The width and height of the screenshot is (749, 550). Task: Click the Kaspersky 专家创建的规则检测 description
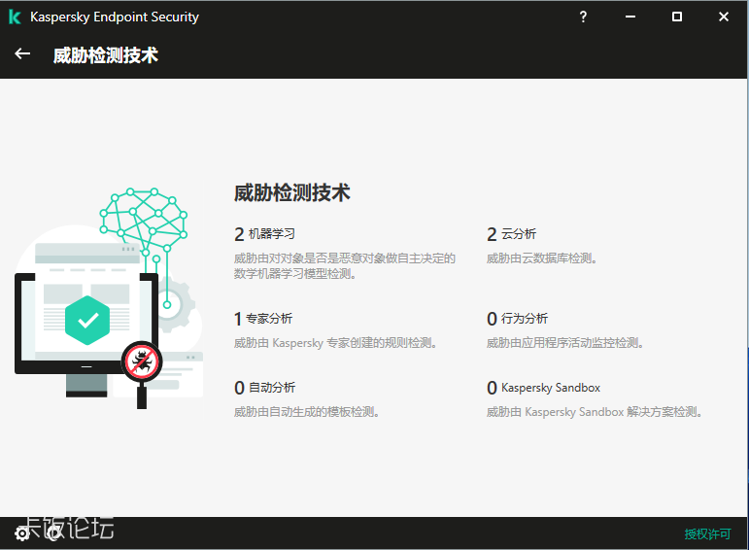tap(335, 343)
